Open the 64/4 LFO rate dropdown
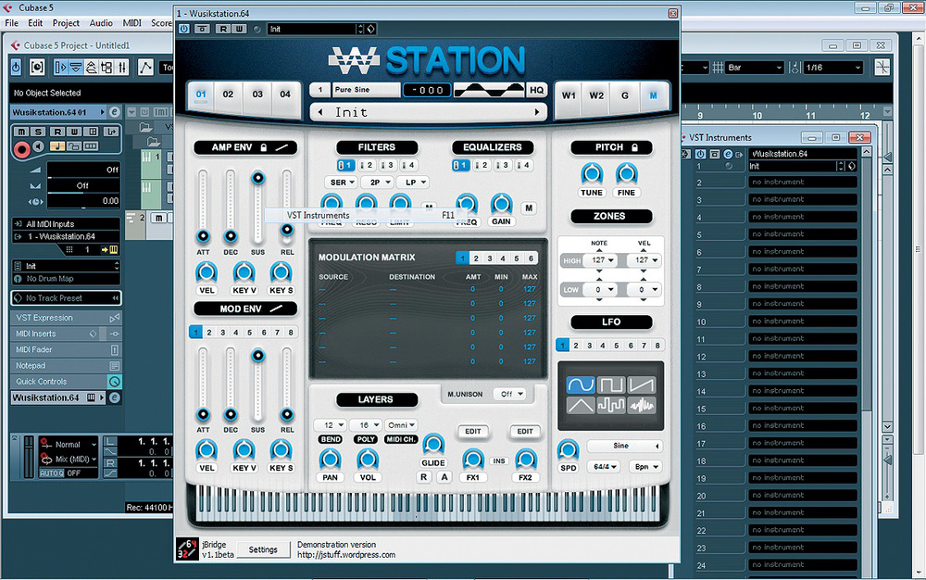 click(x=604, y=467)
